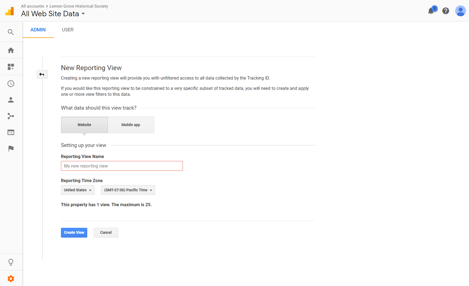Click the Google Analytics logo
This screenshot has width=469, height=286.
click(x=10, y=11)
